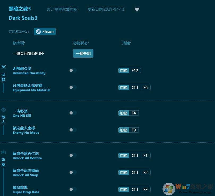Click the 一键关闭所有BUFF label

tap(28, 53)
